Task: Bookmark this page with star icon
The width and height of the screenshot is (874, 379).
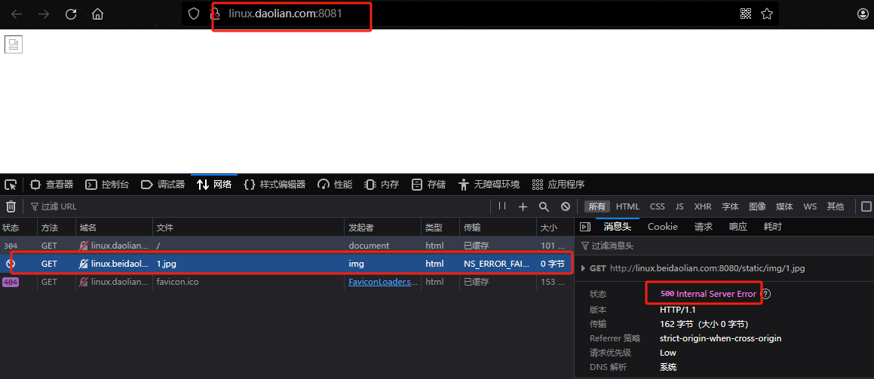Action: [767, 14]
